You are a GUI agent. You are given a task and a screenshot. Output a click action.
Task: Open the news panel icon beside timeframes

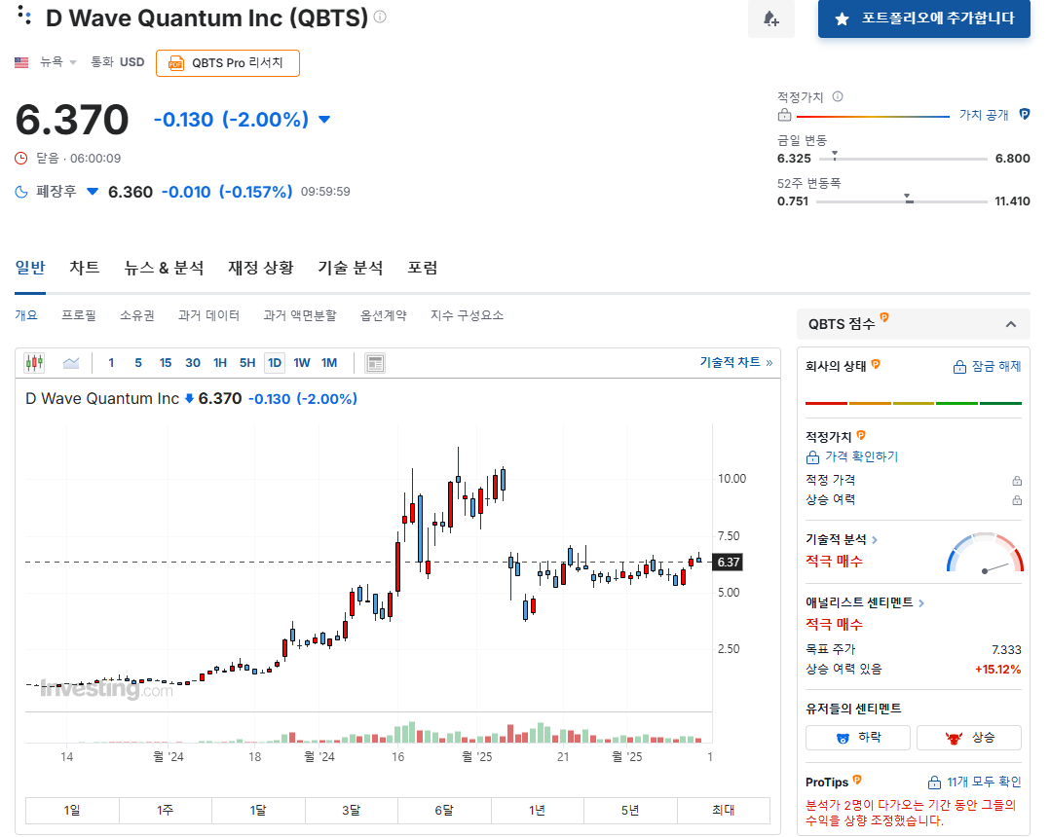[374, 362]
